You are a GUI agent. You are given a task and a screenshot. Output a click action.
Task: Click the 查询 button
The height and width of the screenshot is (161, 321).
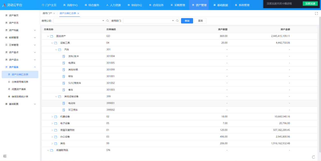tap(187, 21)
